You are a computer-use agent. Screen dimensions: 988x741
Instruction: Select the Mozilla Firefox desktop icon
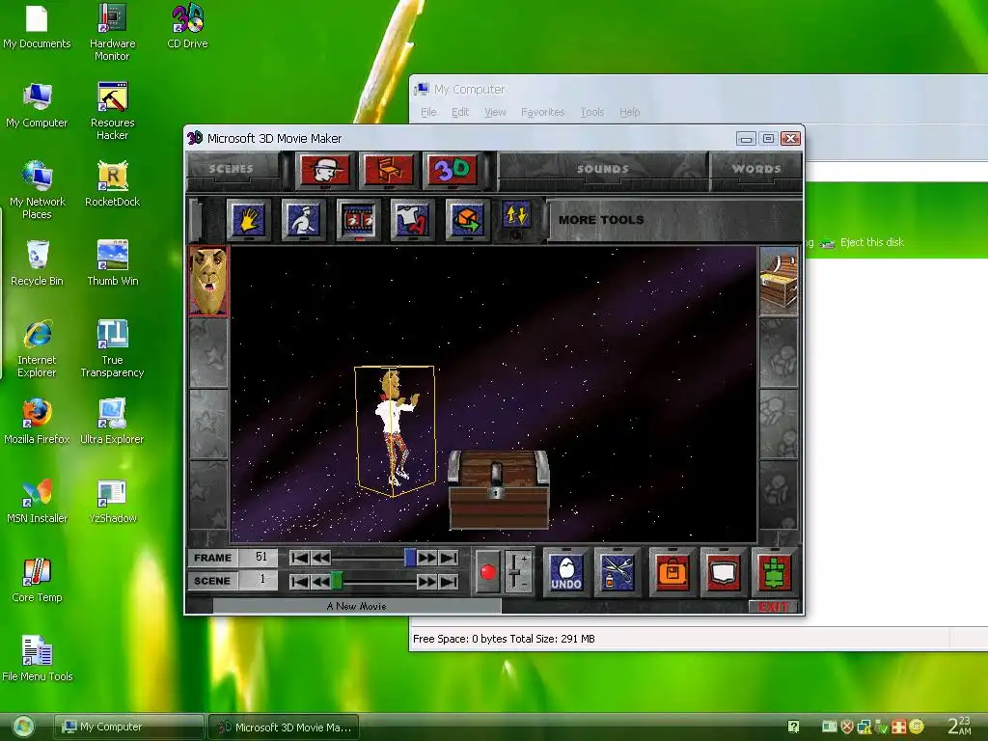(x=37, y=422)
